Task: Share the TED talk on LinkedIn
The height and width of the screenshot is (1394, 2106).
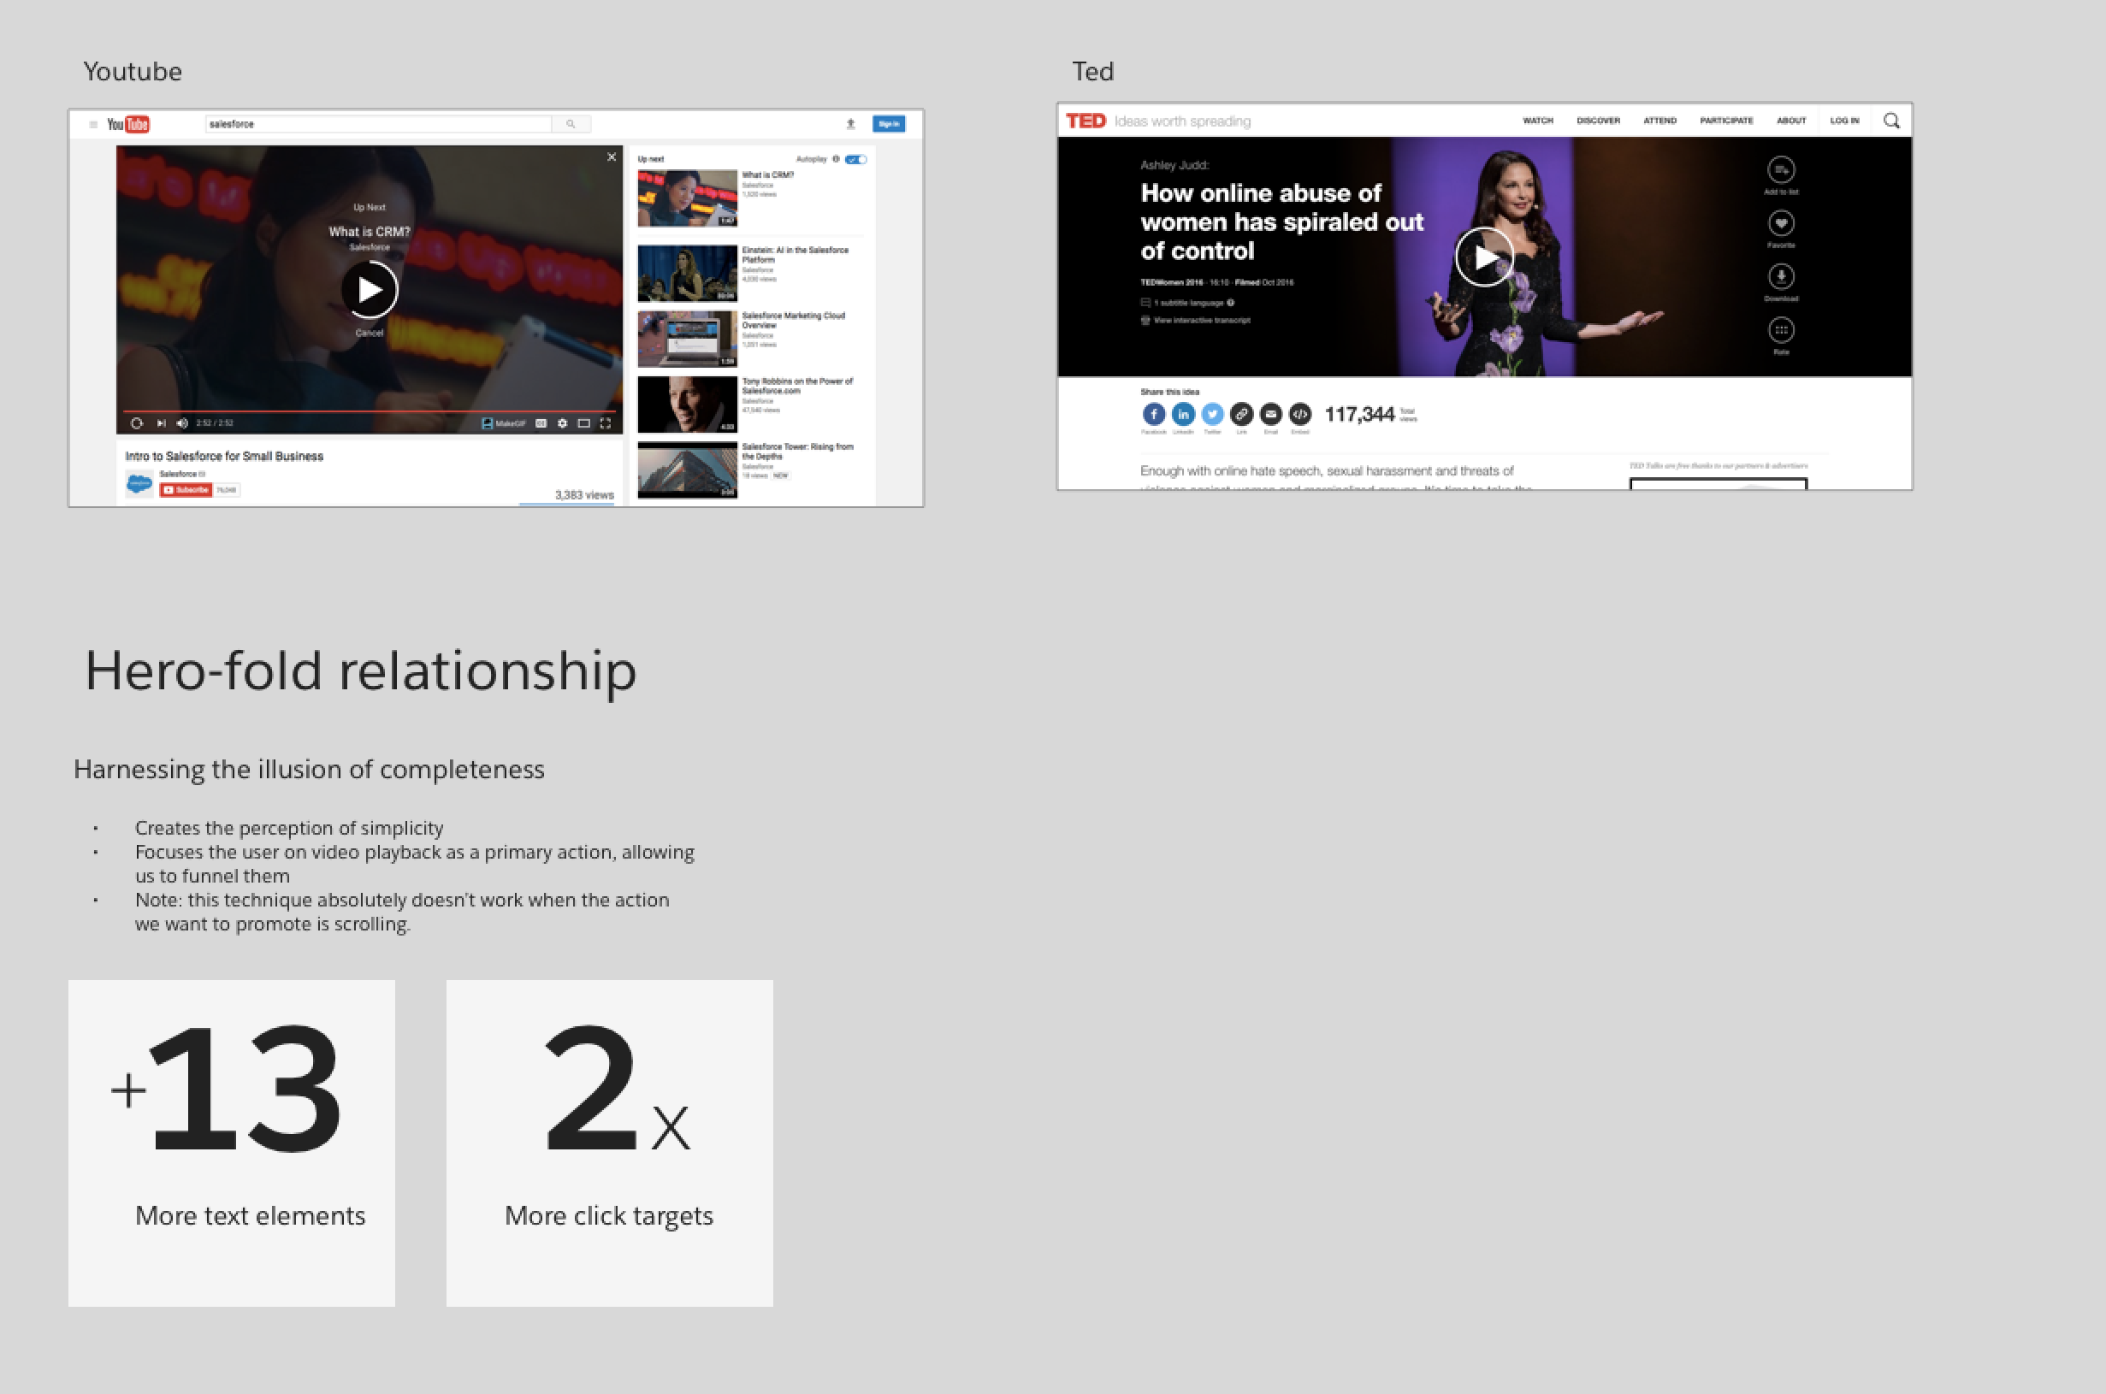Action: 1182,414
